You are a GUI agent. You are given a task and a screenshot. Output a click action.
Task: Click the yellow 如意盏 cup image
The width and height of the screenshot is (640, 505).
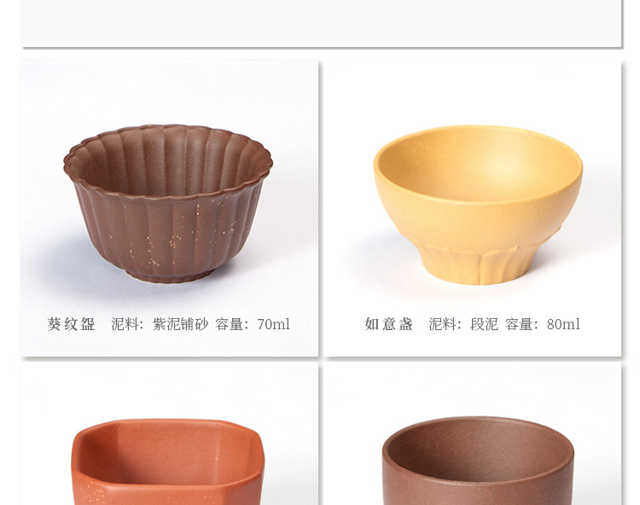point(478,205)
